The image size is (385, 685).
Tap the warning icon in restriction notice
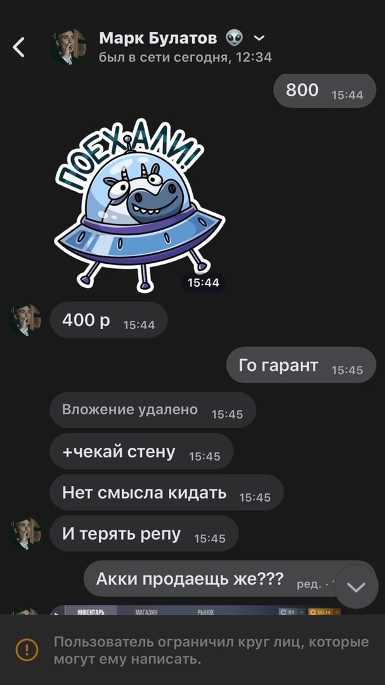pyautogui.click(x=27, y=649)
